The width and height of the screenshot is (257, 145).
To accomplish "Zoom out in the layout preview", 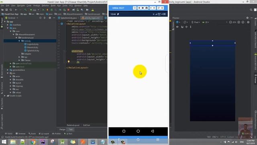I will tap(230, 22).
